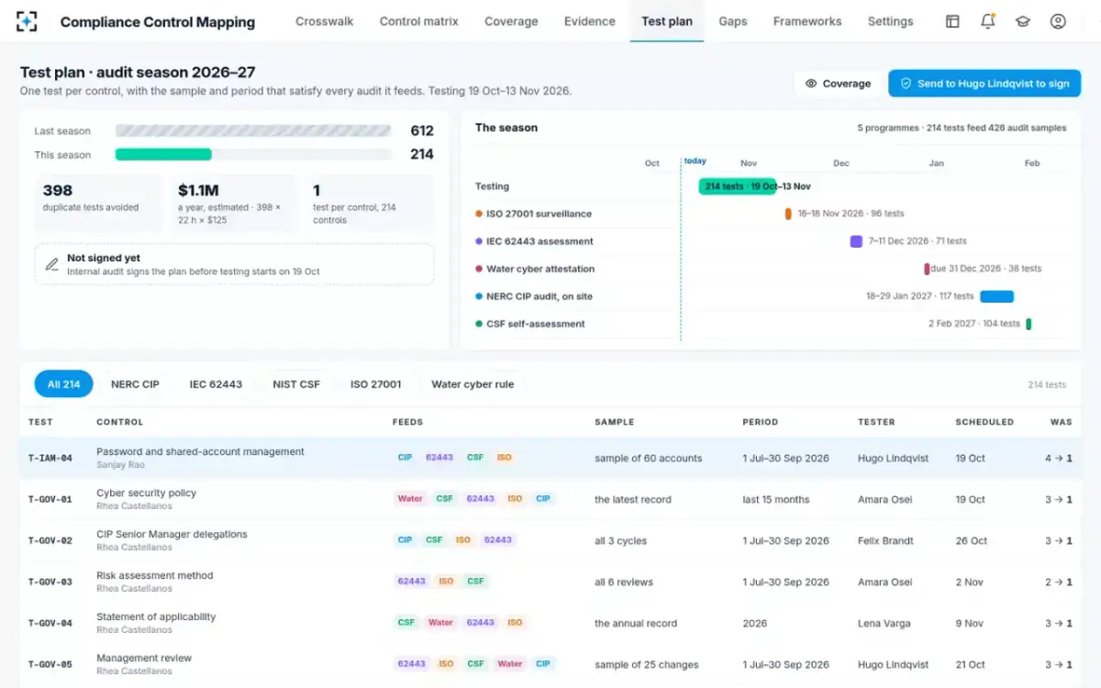Open notifications bell icon
The width and height of the screenshot is (1101, 688).
[987, 21]
